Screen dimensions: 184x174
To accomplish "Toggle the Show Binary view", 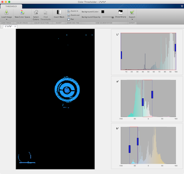I will pos(121,12).
